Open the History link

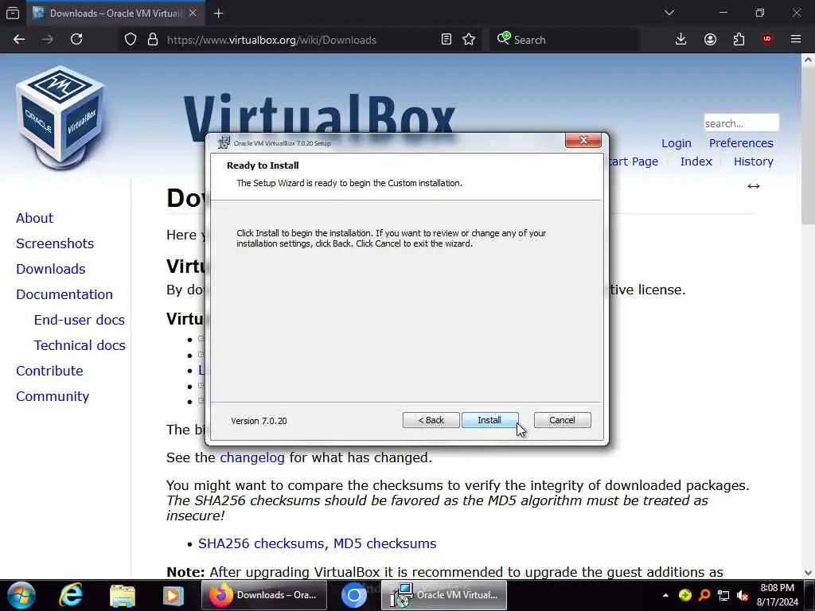pyautogui.click(x=753, y=162)
